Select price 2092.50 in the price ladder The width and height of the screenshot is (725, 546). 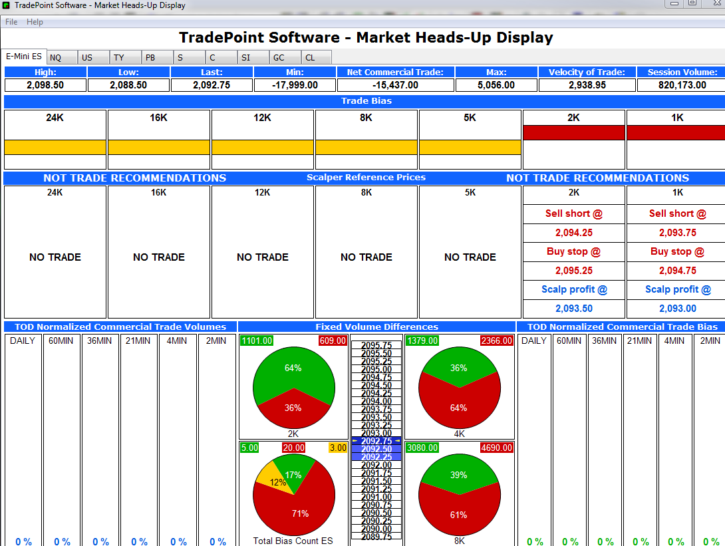[376, 449]
